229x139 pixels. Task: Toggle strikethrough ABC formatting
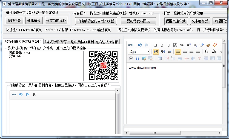182,45
